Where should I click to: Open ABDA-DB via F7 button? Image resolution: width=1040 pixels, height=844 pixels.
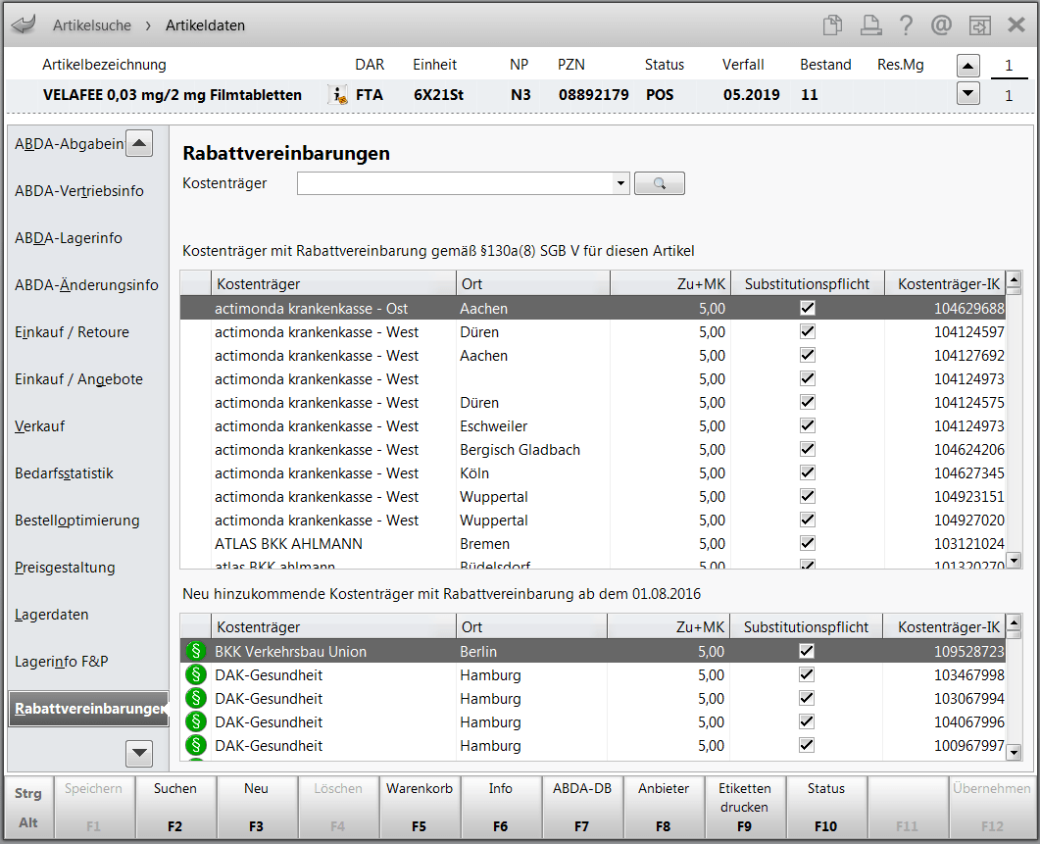click(581, 807)
